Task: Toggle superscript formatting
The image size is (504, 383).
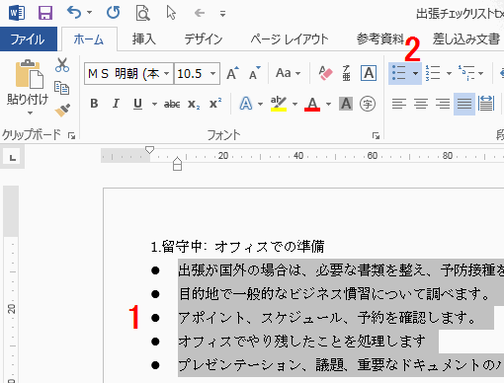Action: coord(215,104)
